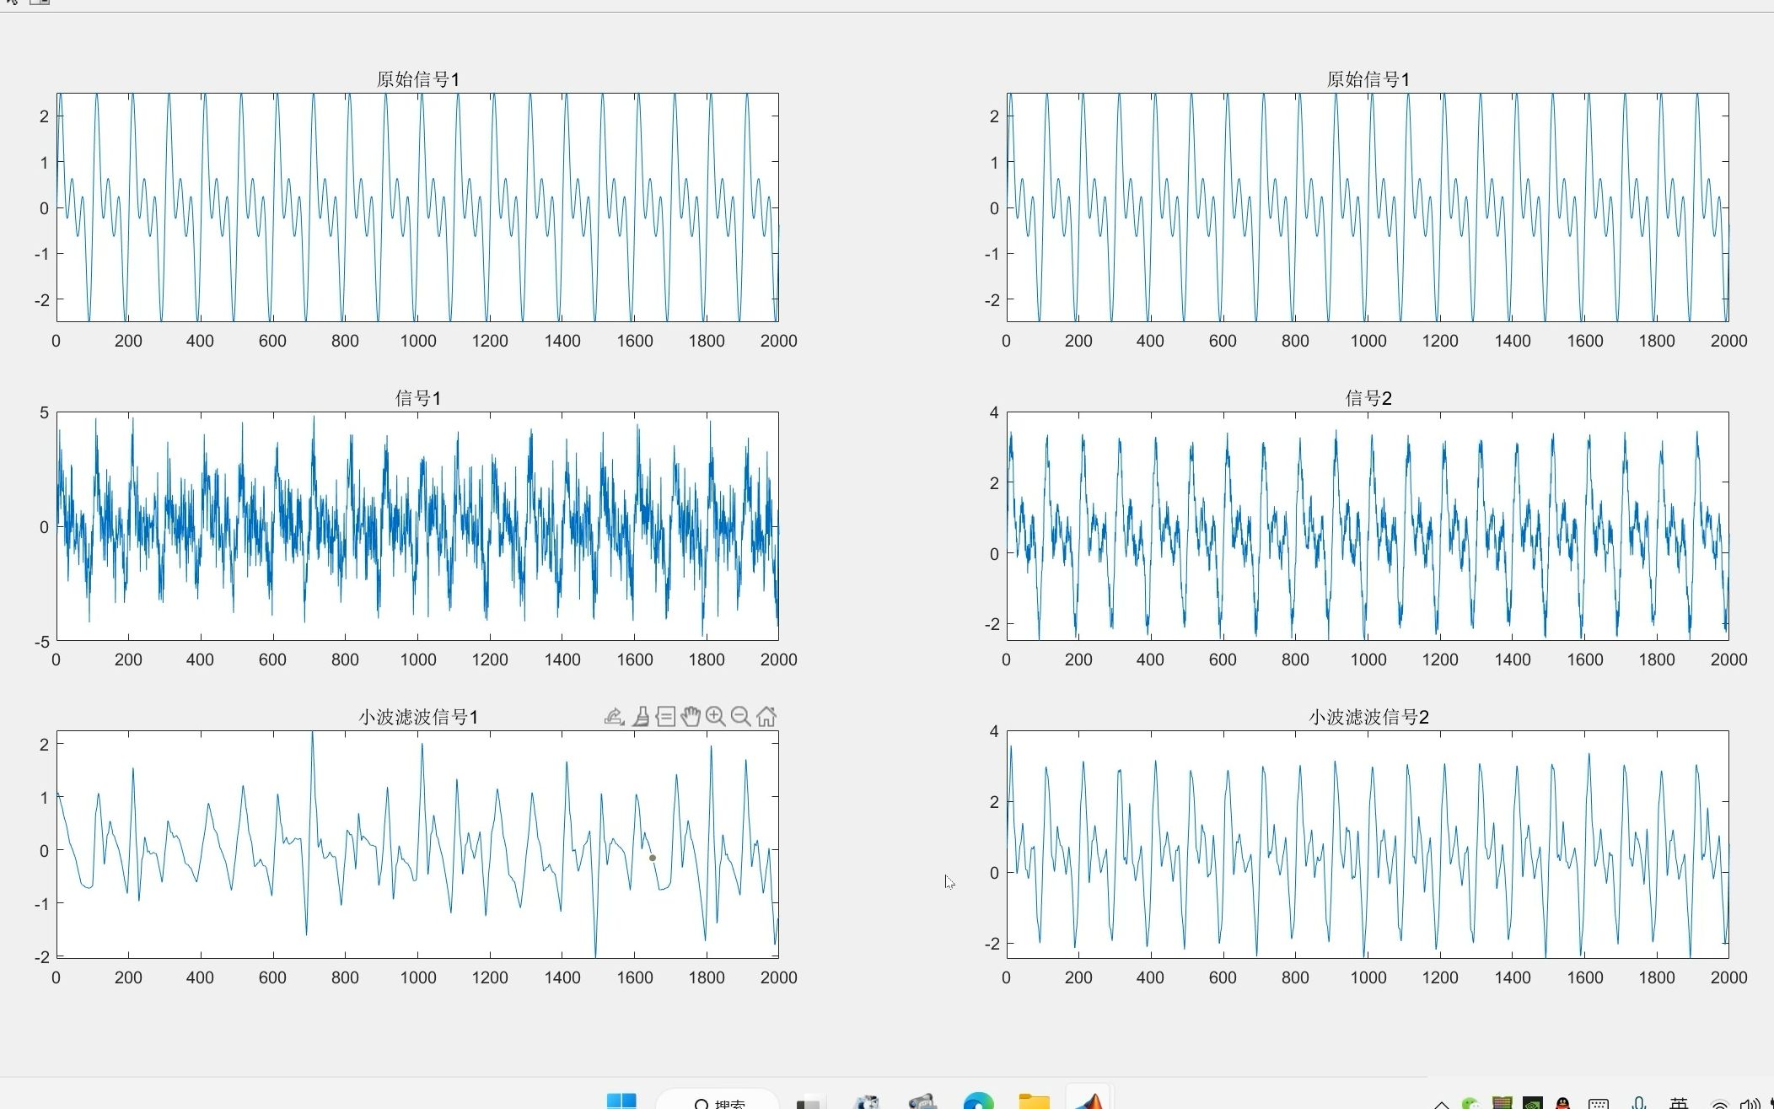This screenshot has width=1774, height=1109.
Task: Activate the Brush data tool
Action: (x=641, y=717)
